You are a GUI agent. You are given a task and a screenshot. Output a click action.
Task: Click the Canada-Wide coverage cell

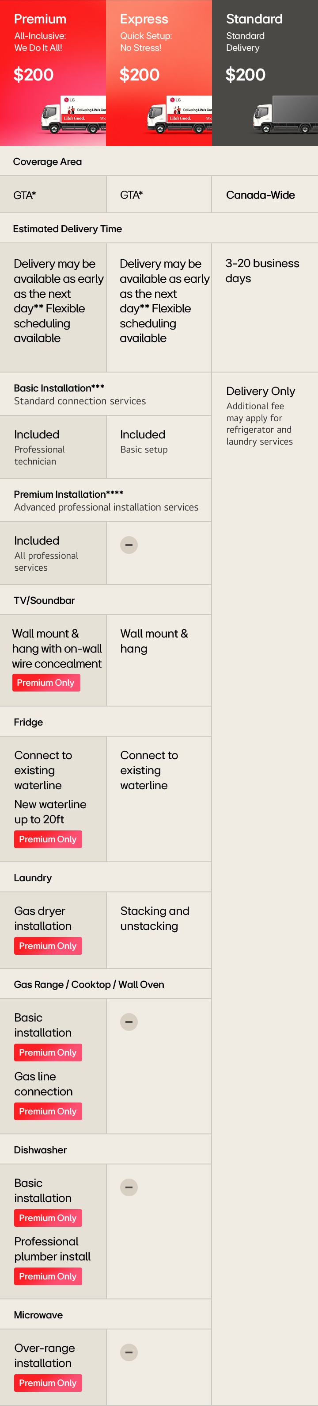[260, 195]
